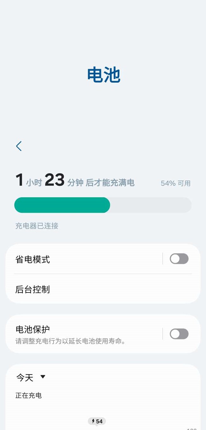The height and width of the screenshot is (430, 206).
Task: Open 省电模式 settings via its label
Action: click(x=33, y=260)
